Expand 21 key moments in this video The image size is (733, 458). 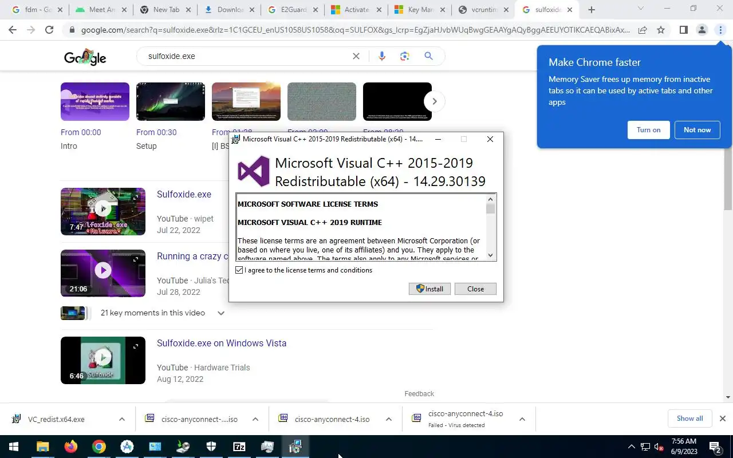[x=220, y=313]
